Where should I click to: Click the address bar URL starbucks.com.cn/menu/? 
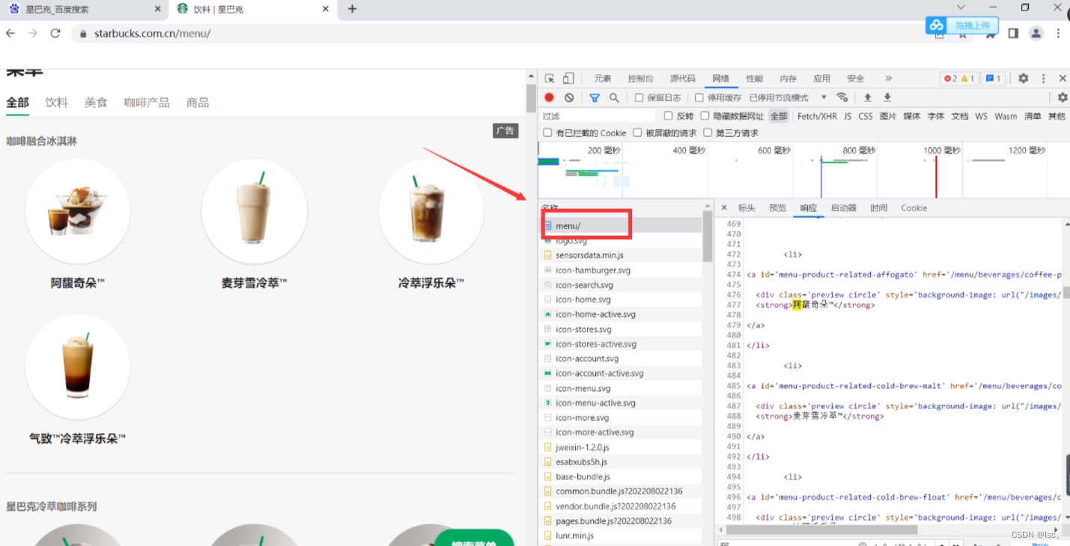pyautogui.click(x=152, y=34)
